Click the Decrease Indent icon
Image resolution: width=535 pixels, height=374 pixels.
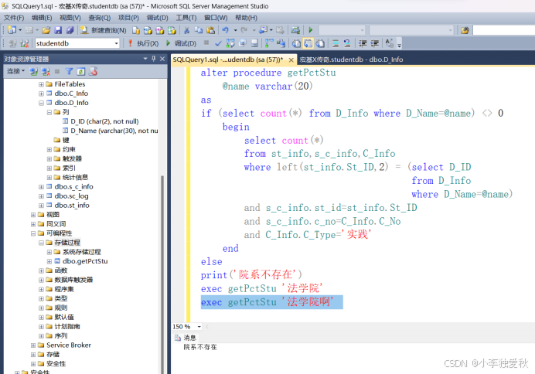pyautogui.click(x=363, y=43)
